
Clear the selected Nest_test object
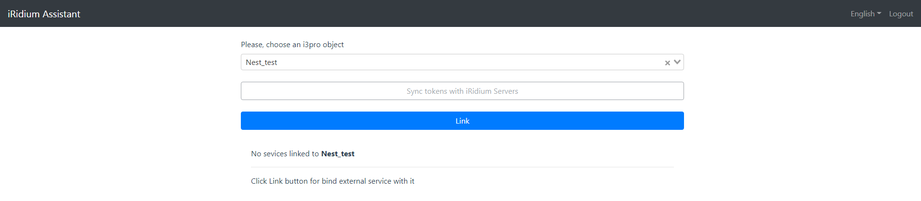pos(667,63)
